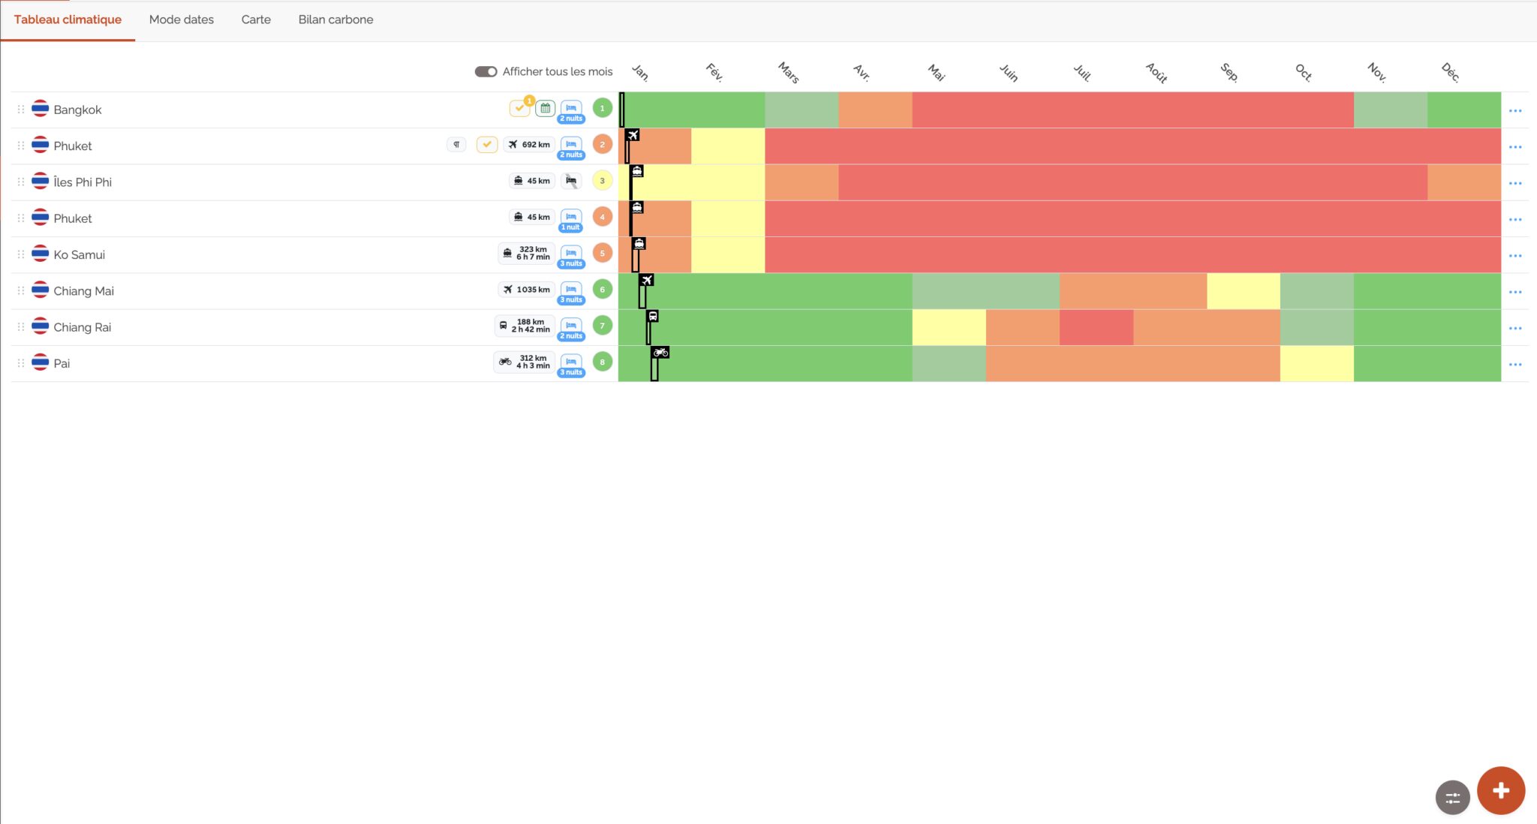Click the 312 km motorcycle badge for Pai
This screenshot has height=824, width=1537.
(525, 362)
